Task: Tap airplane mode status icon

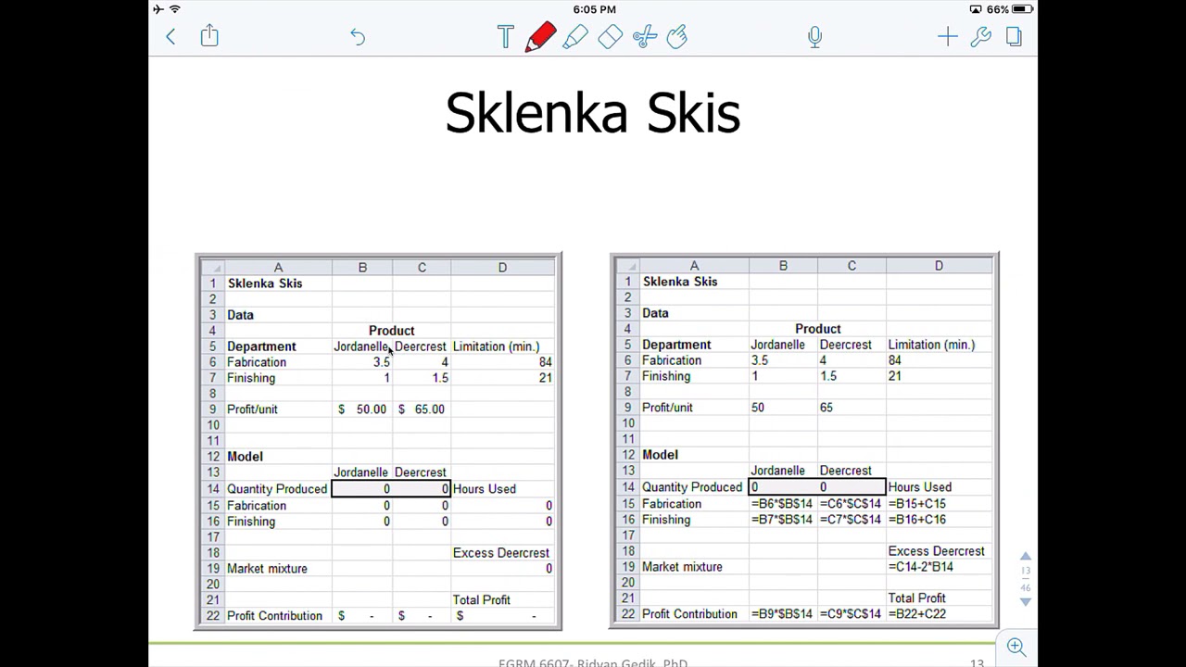Action: 158,9
